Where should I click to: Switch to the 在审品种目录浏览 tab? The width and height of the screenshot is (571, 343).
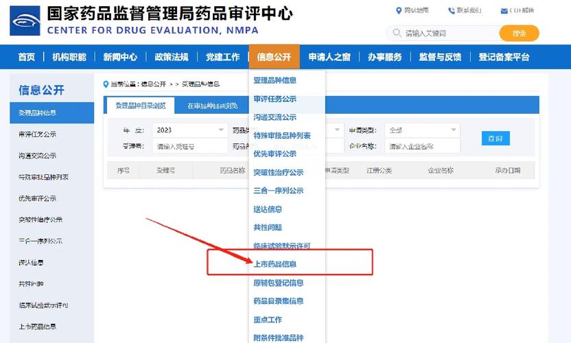(212, 106)
